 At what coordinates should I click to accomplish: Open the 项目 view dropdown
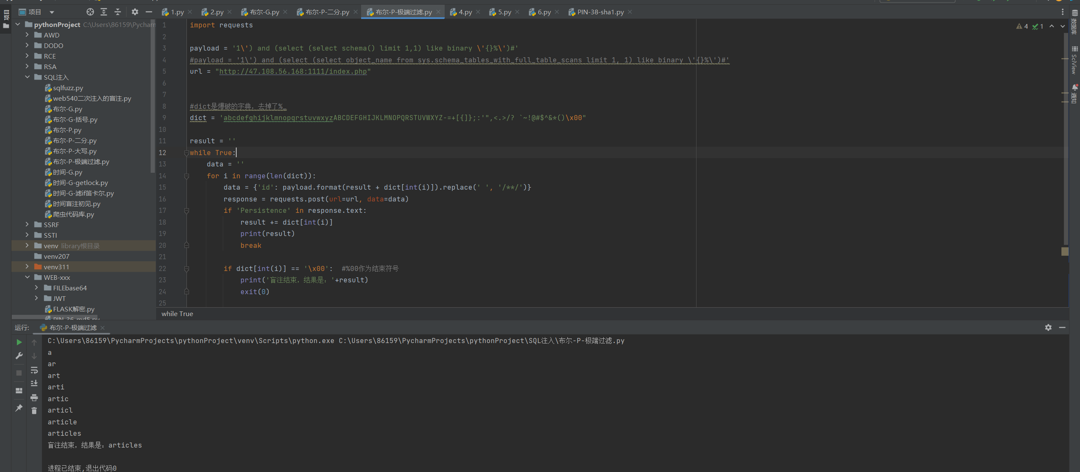[x=51, y=12]
